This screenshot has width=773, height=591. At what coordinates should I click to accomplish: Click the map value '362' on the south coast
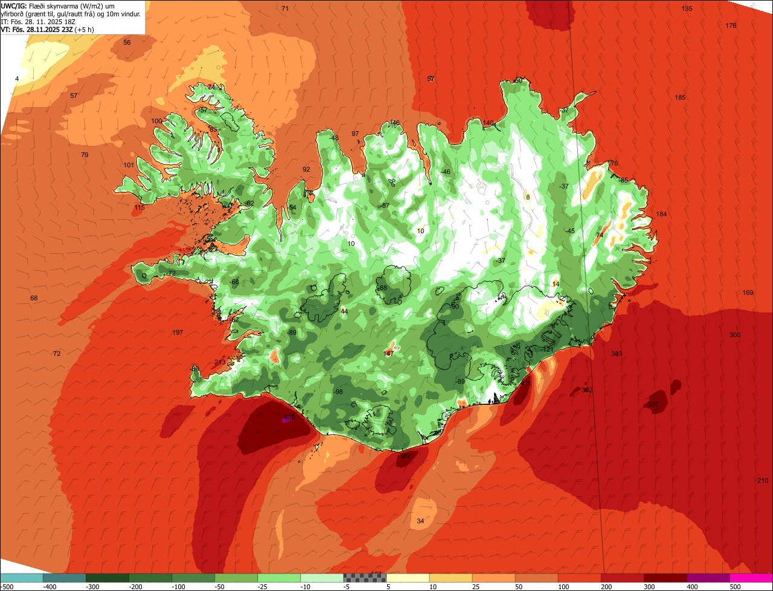405,456
